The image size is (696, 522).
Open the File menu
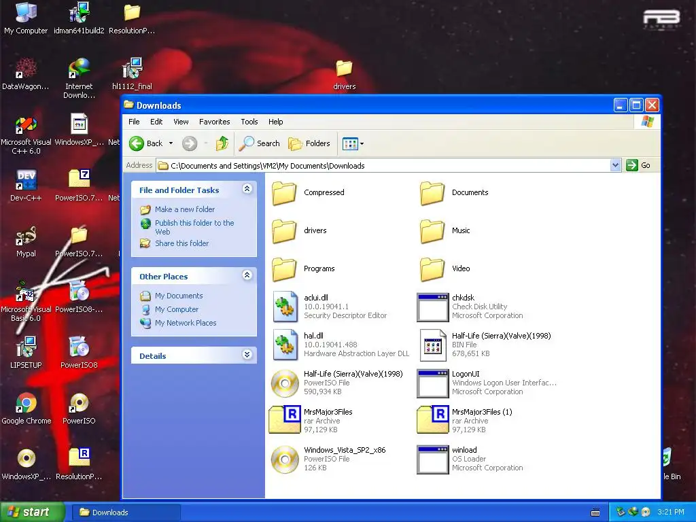[134, 122]
